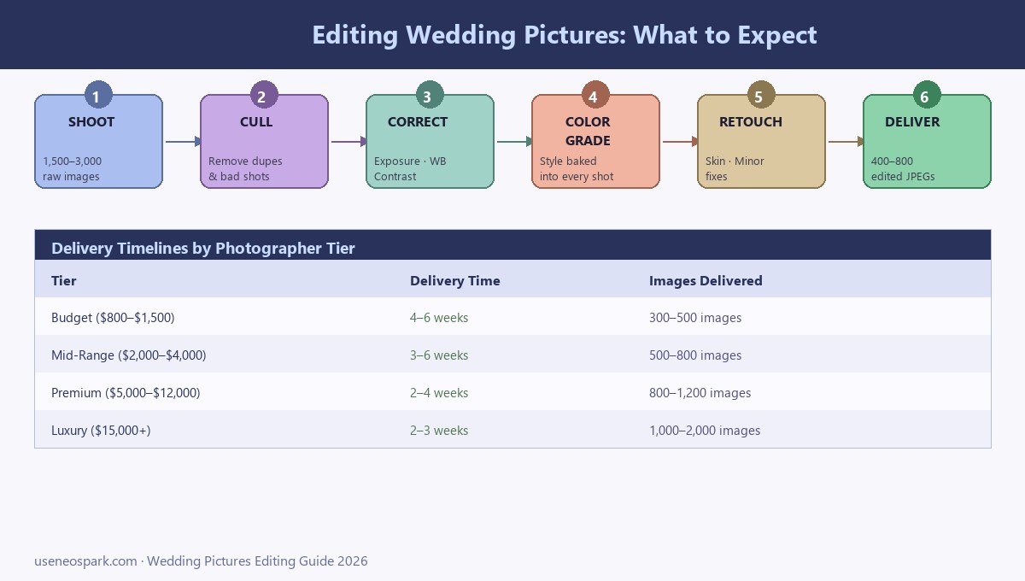The image size is (1025, 581).
Task: Select the Delivery Time column header
Action: pyautogui.click(x=454, y=280)
